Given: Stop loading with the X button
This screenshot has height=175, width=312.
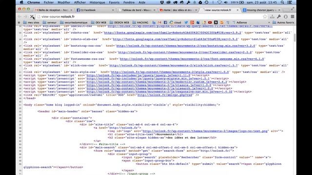Looking at the screenshot, I should [x=32, y=17].
